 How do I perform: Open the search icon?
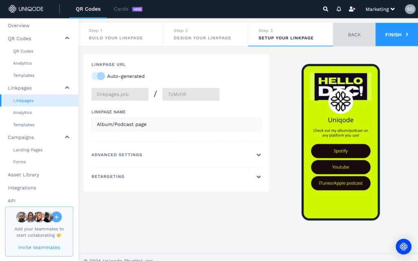point(325,8)
